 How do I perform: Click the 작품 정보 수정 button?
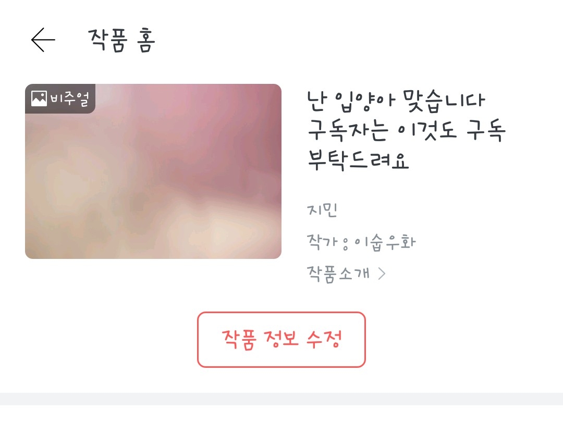[x=281, y=340]
